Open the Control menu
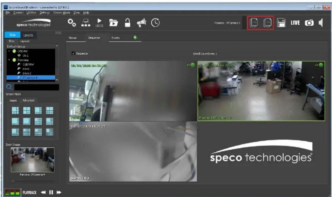This screenshot has width=332, height=197. click(18, 13)
